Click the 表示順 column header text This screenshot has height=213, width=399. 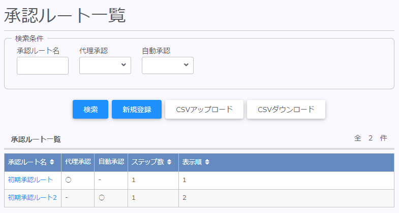(x=192, y=162)
